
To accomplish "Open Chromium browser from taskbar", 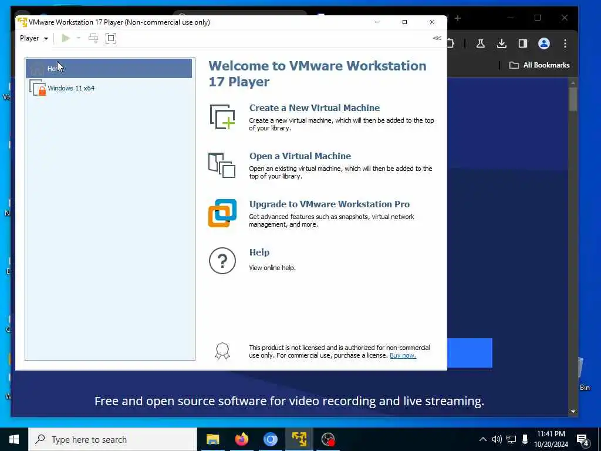I will (270, 439).
